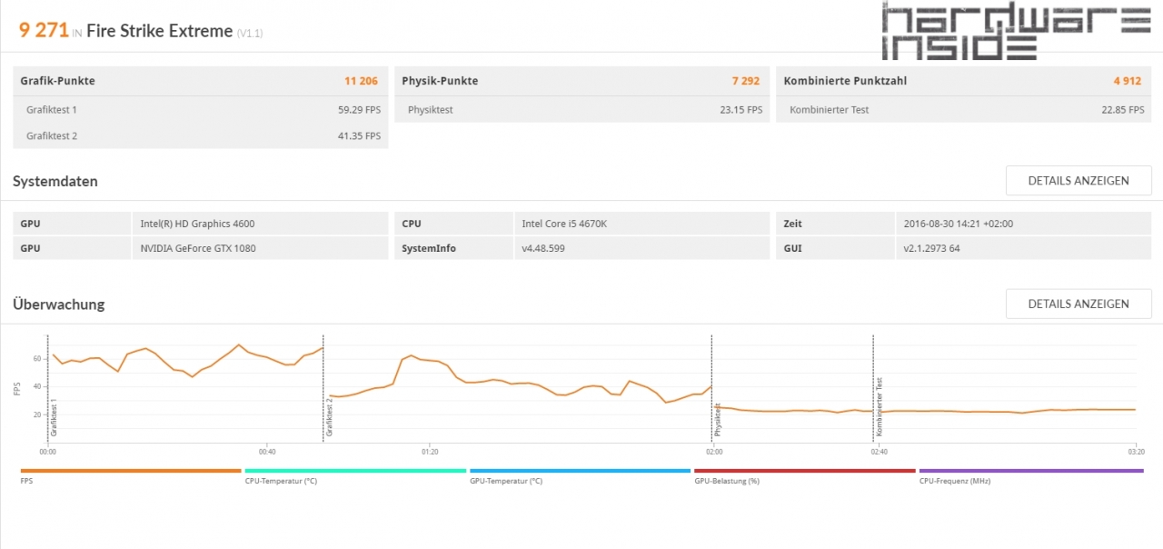Click the Zeit row label
This screenshot has width=1163, height=549.
792,224
